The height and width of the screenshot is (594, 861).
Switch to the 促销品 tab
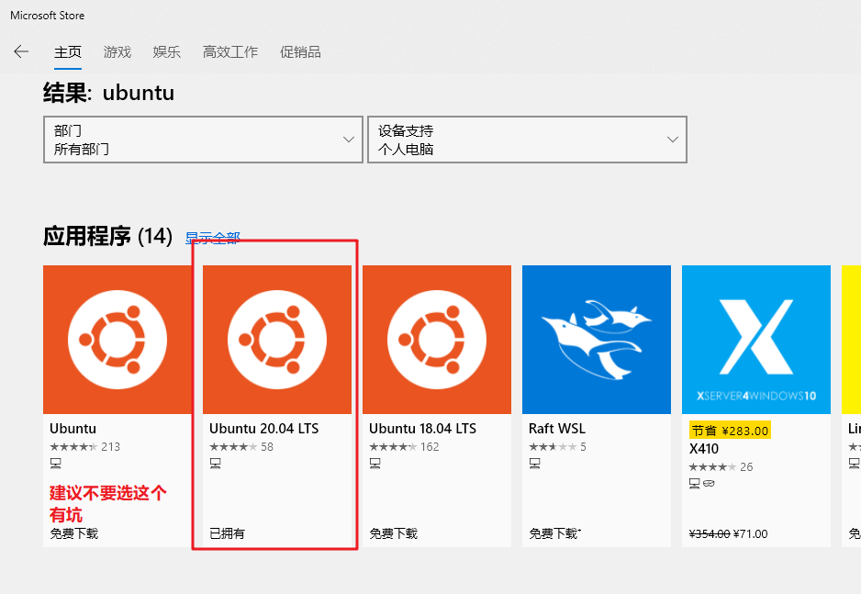point(300,52)
